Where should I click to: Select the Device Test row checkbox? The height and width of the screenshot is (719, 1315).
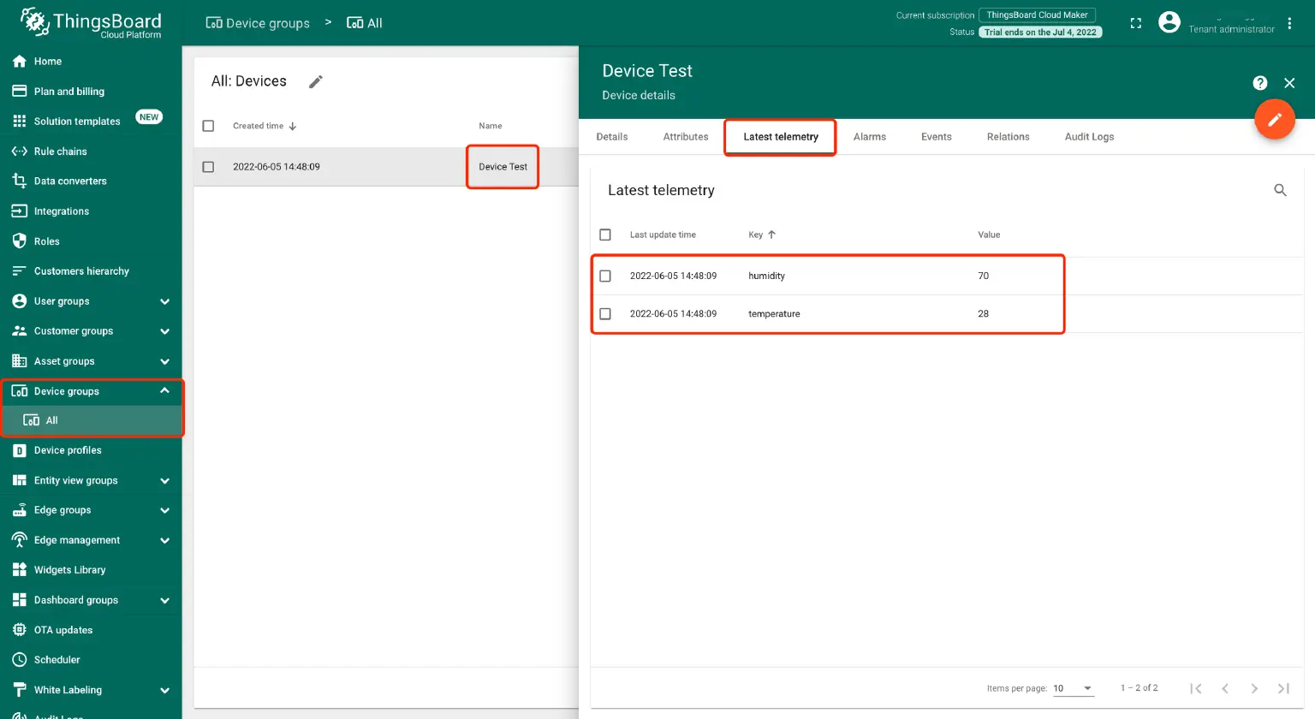point(208,167)
